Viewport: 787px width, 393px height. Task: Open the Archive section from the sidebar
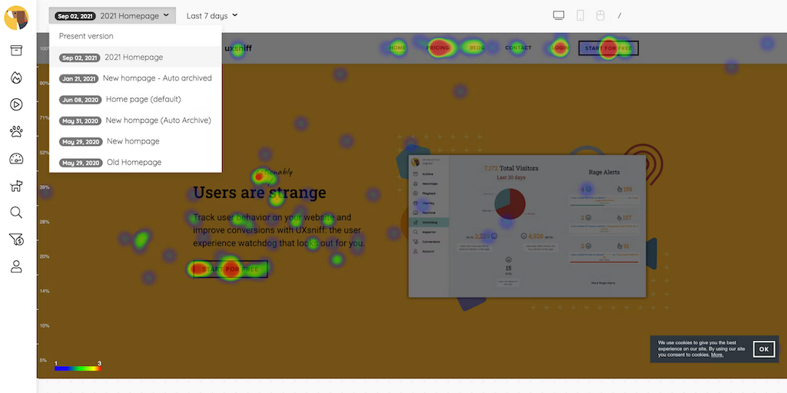click(16, 51)
